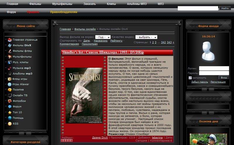This screenshot has height=145, width=234.
Task: Click the Игры Alawar sidebar menu label
Action: point(20,84)
